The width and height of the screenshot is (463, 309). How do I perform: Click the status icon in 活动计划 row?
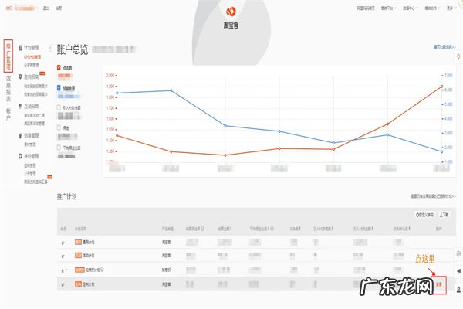click(x=63, y=256)
